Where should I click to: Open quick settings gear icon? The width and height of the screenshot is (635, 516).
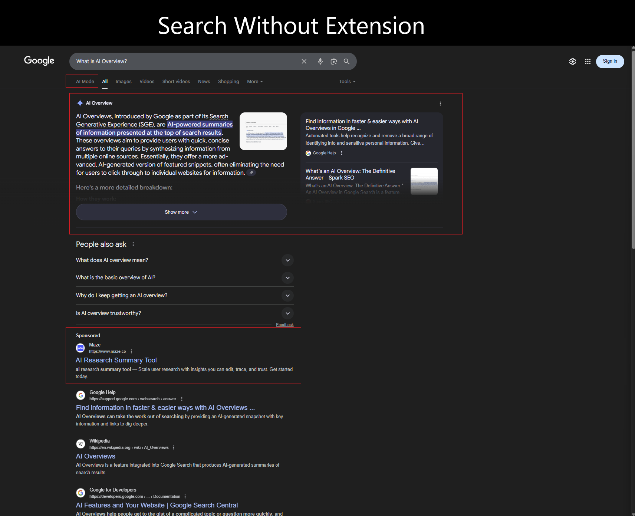coord(573,62)
